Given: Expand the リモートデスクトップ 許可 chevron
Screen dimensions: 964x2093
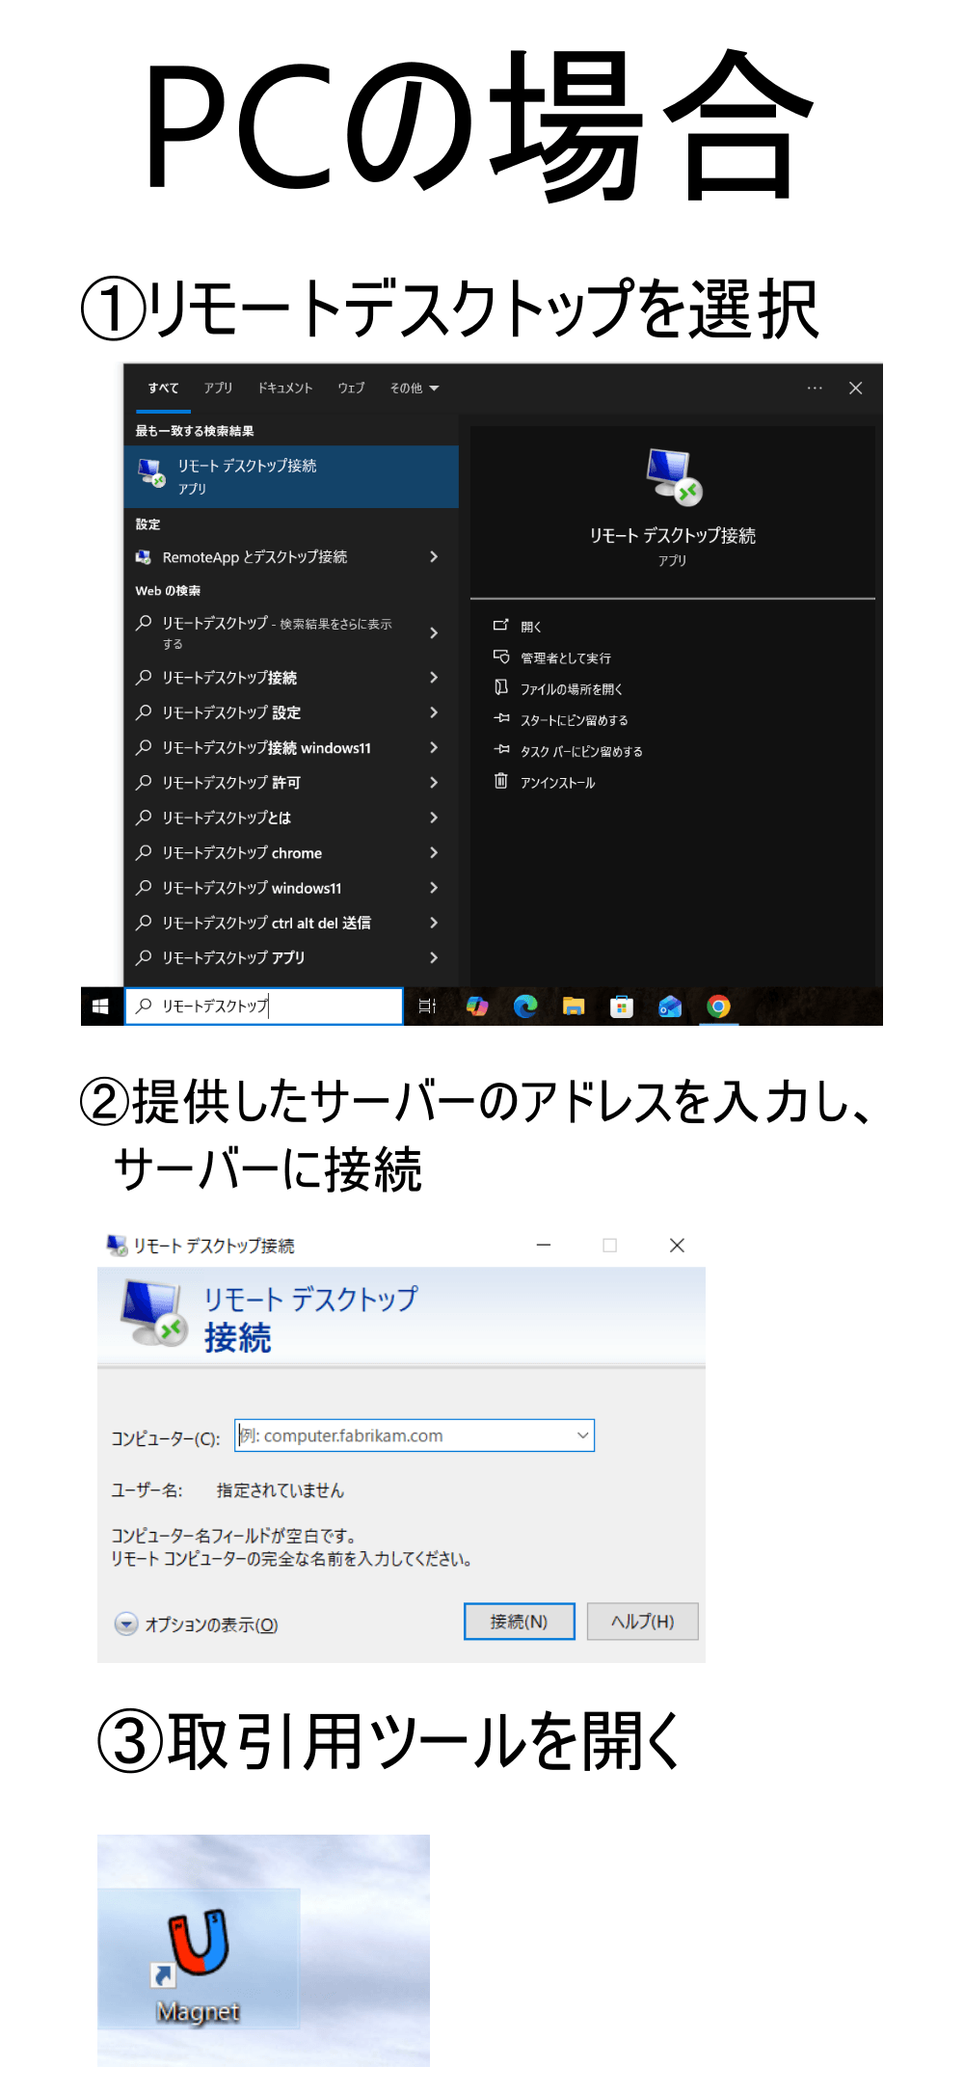Looking at the screenshot, I should [434, 782].
